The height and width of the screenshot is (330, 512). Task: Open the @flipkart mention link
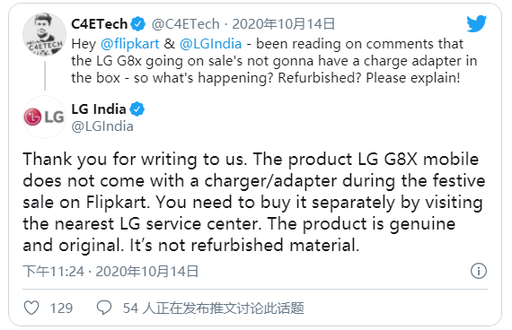130,44
